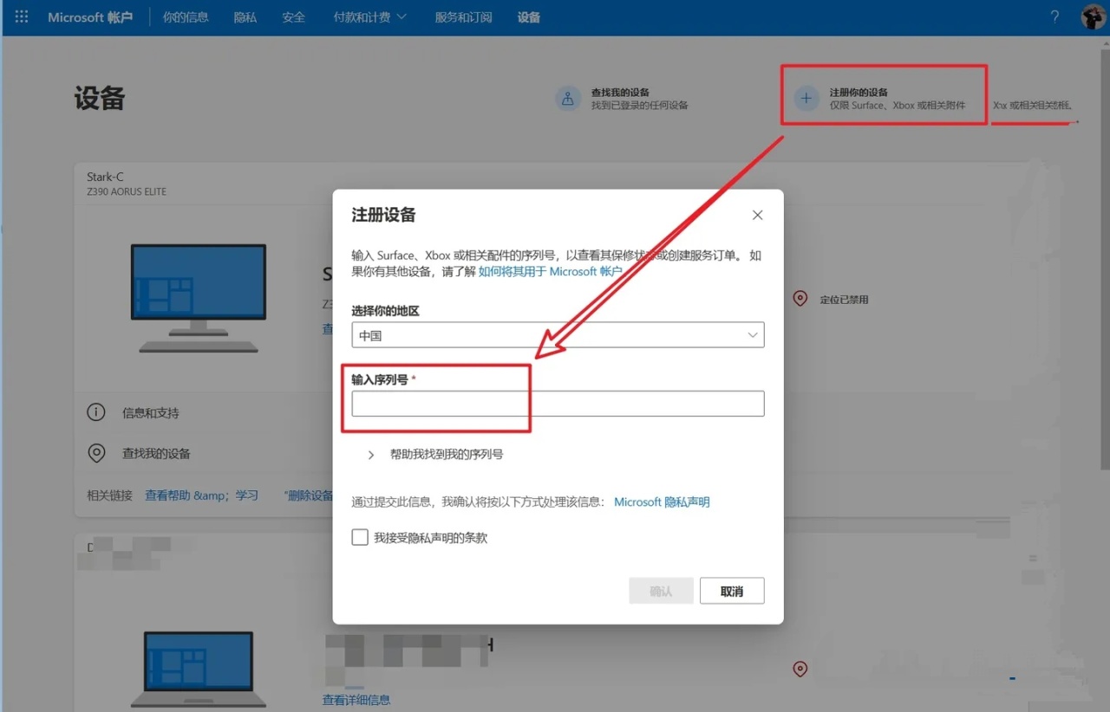
Task: Open the app launcher grid icon
Action: (22, 17)
